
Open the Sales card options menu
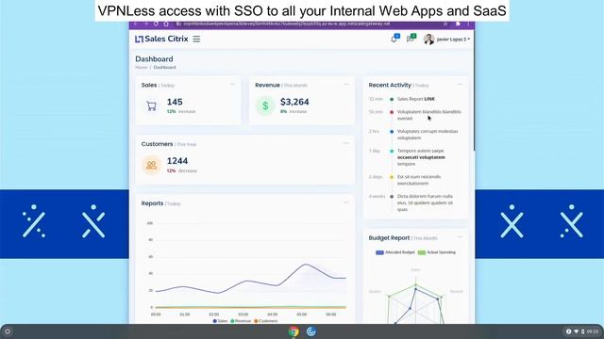(x=232, y=84)
